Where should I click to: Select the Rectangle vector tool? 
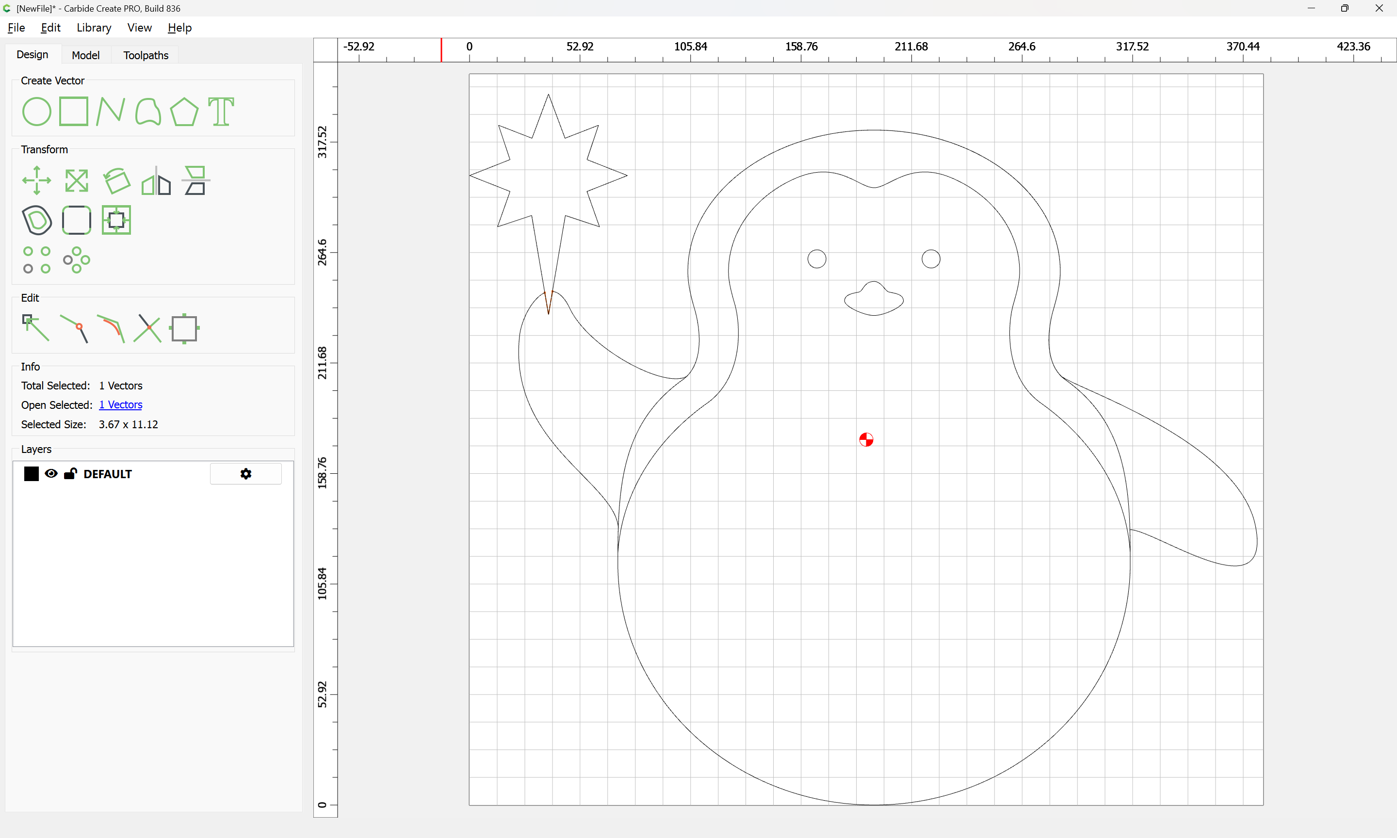coord(73,111)
